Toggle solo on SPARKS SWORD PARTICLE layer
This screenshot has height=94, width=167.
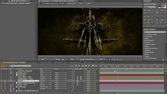5,83
